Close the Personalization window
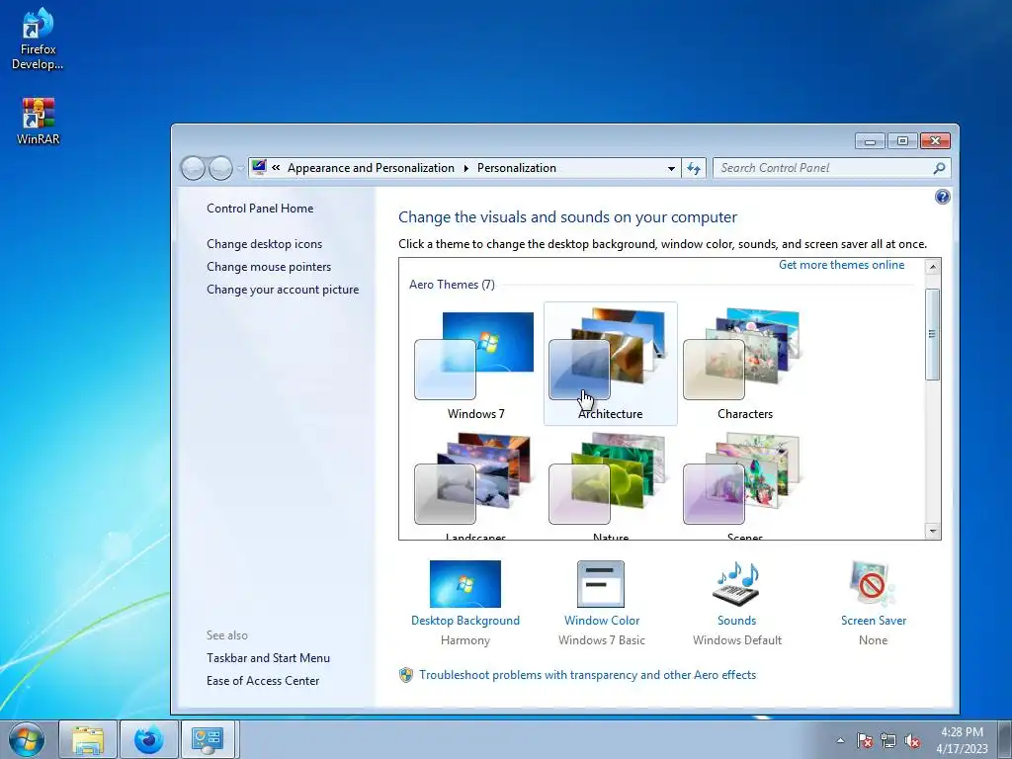Viewport: 1012px width, 759px height. coord(935,140)
